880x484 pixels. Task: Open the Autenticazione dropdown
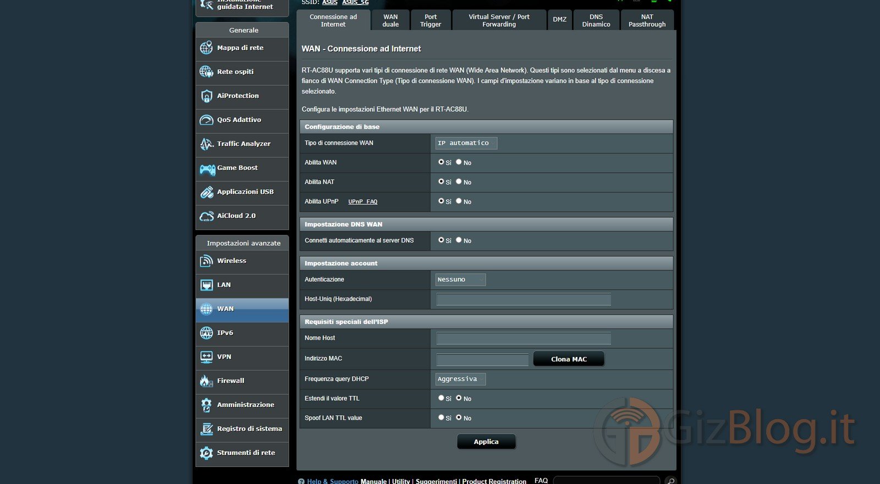coord(460,279)
